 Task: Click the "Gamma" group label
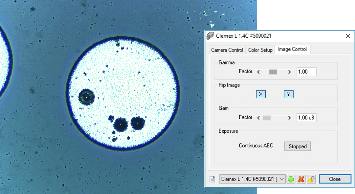pos(226,62)
